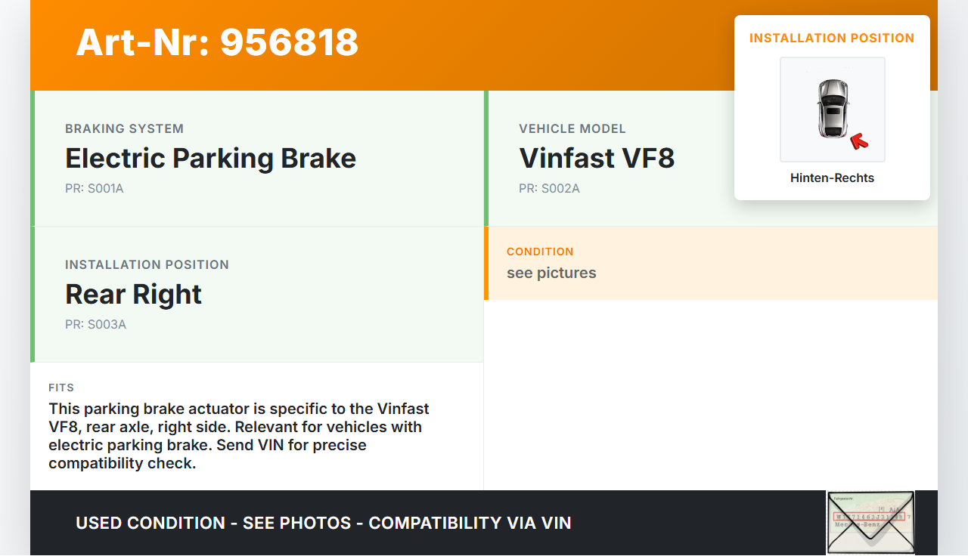Click the 'see pictures' condition text
This screenshot has height=556, width=968.
pos(551,273)
